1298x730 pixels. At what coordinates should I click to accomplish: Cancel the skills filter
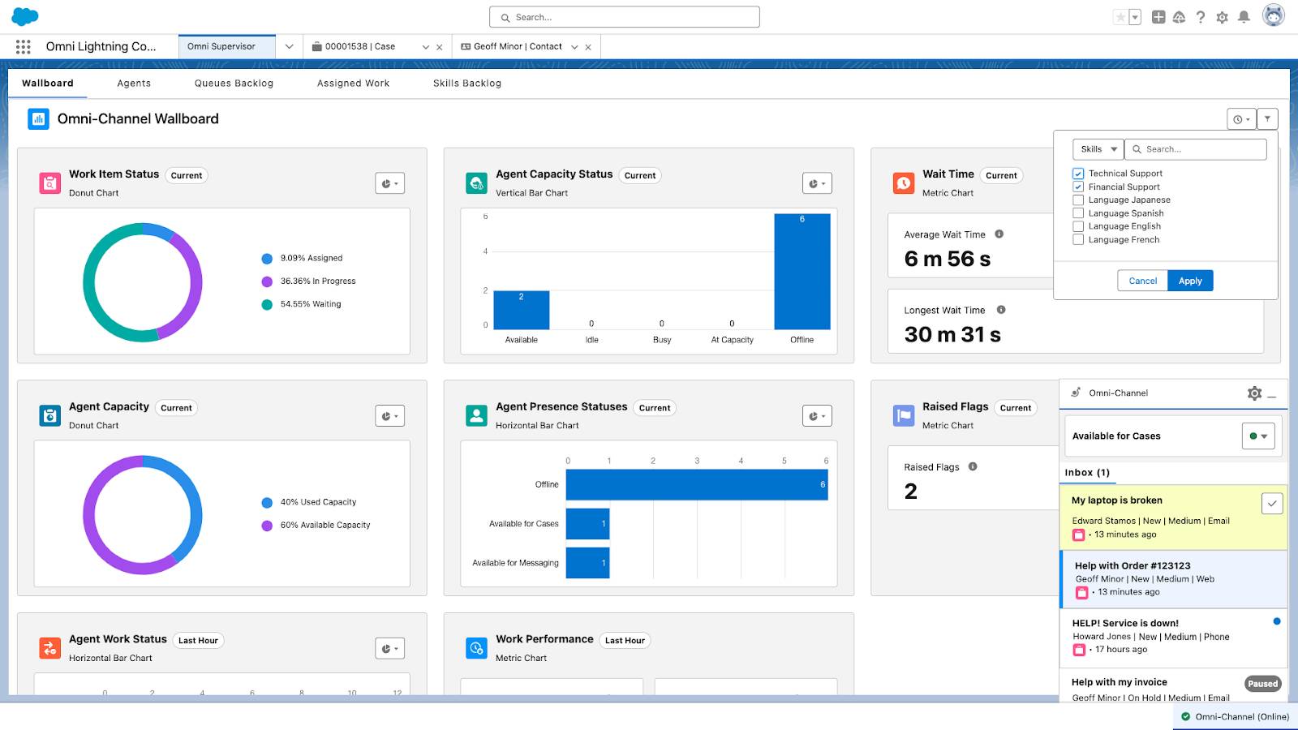[x=1143, y=281]
